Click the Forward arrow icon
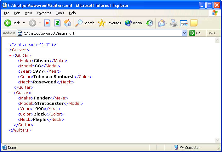This screenshot has height=152, width=222. pyautogui.click(x=32, y=23)
